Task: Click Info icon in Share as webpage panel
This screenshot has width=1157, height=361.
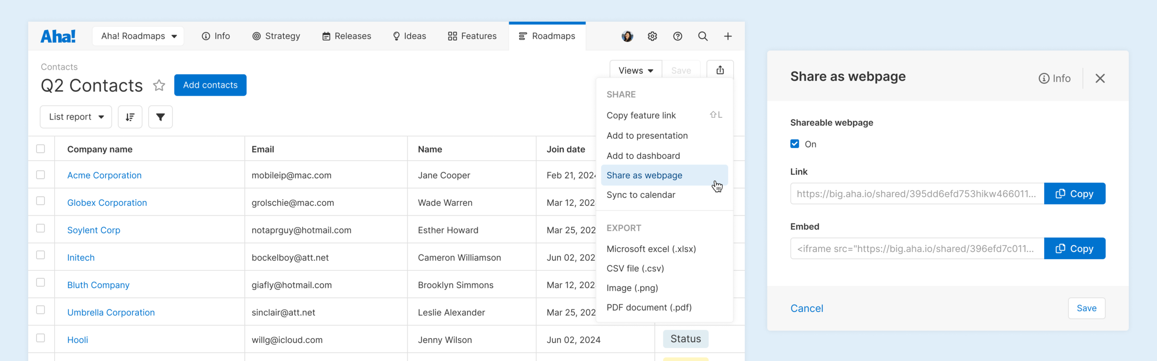Action: point(1055,79)
